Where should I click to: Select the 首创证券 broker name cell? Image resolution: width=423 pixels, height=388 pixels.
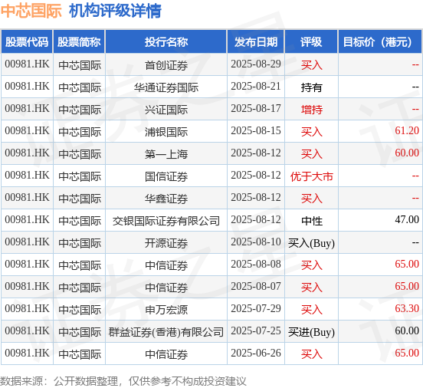[166, 65]
